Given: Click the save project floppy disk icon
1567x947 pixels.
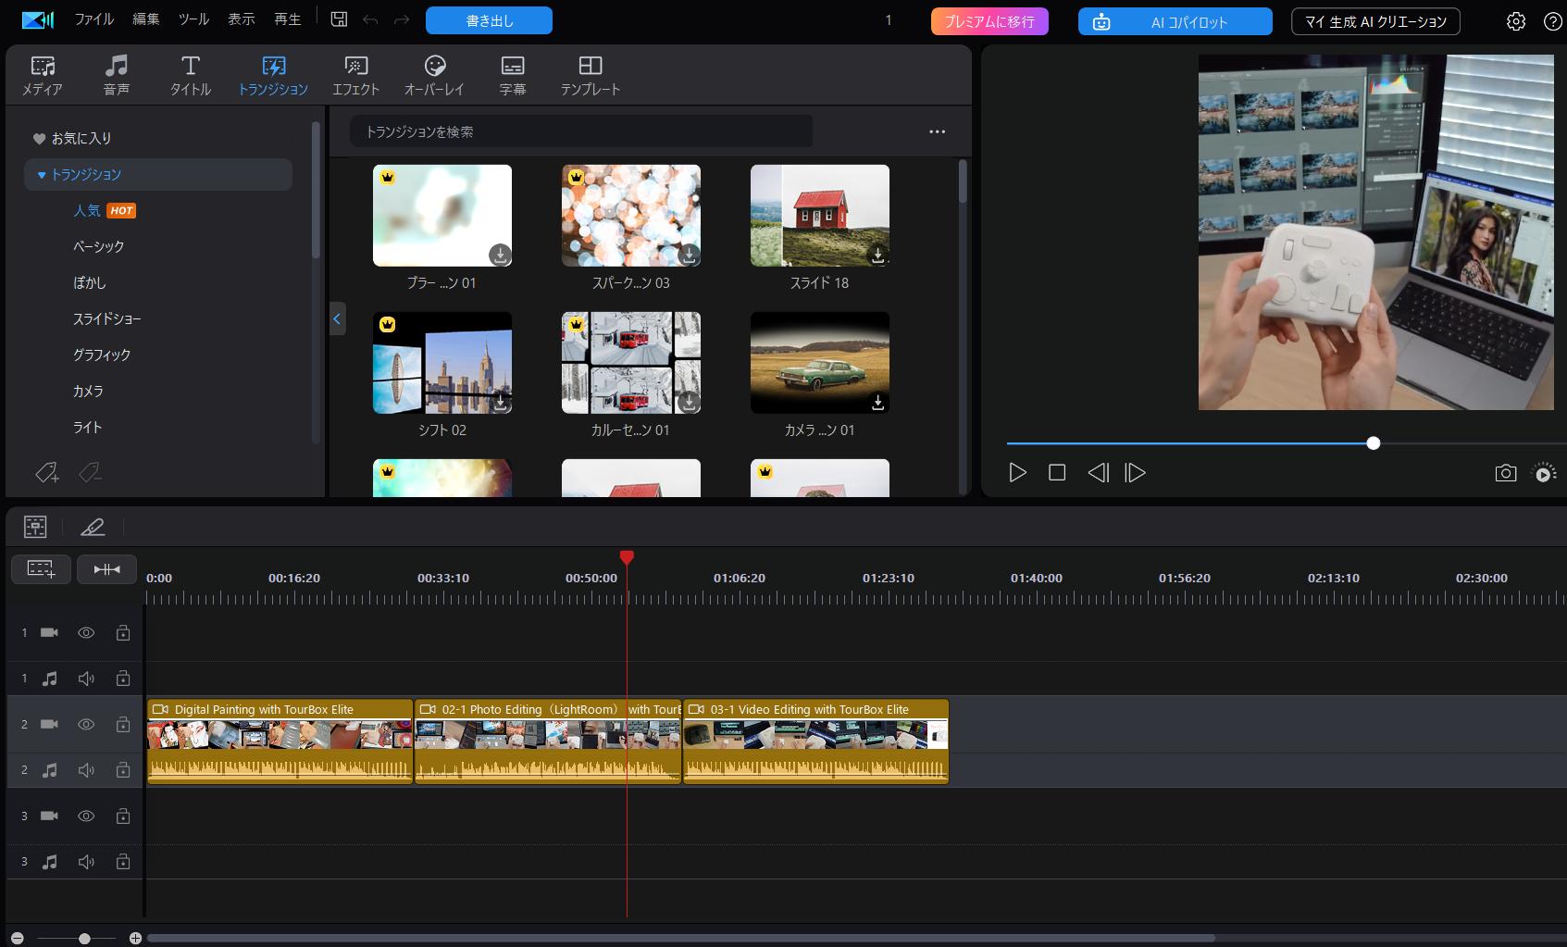Looking at the screenshot, I should tap(340, 19).
